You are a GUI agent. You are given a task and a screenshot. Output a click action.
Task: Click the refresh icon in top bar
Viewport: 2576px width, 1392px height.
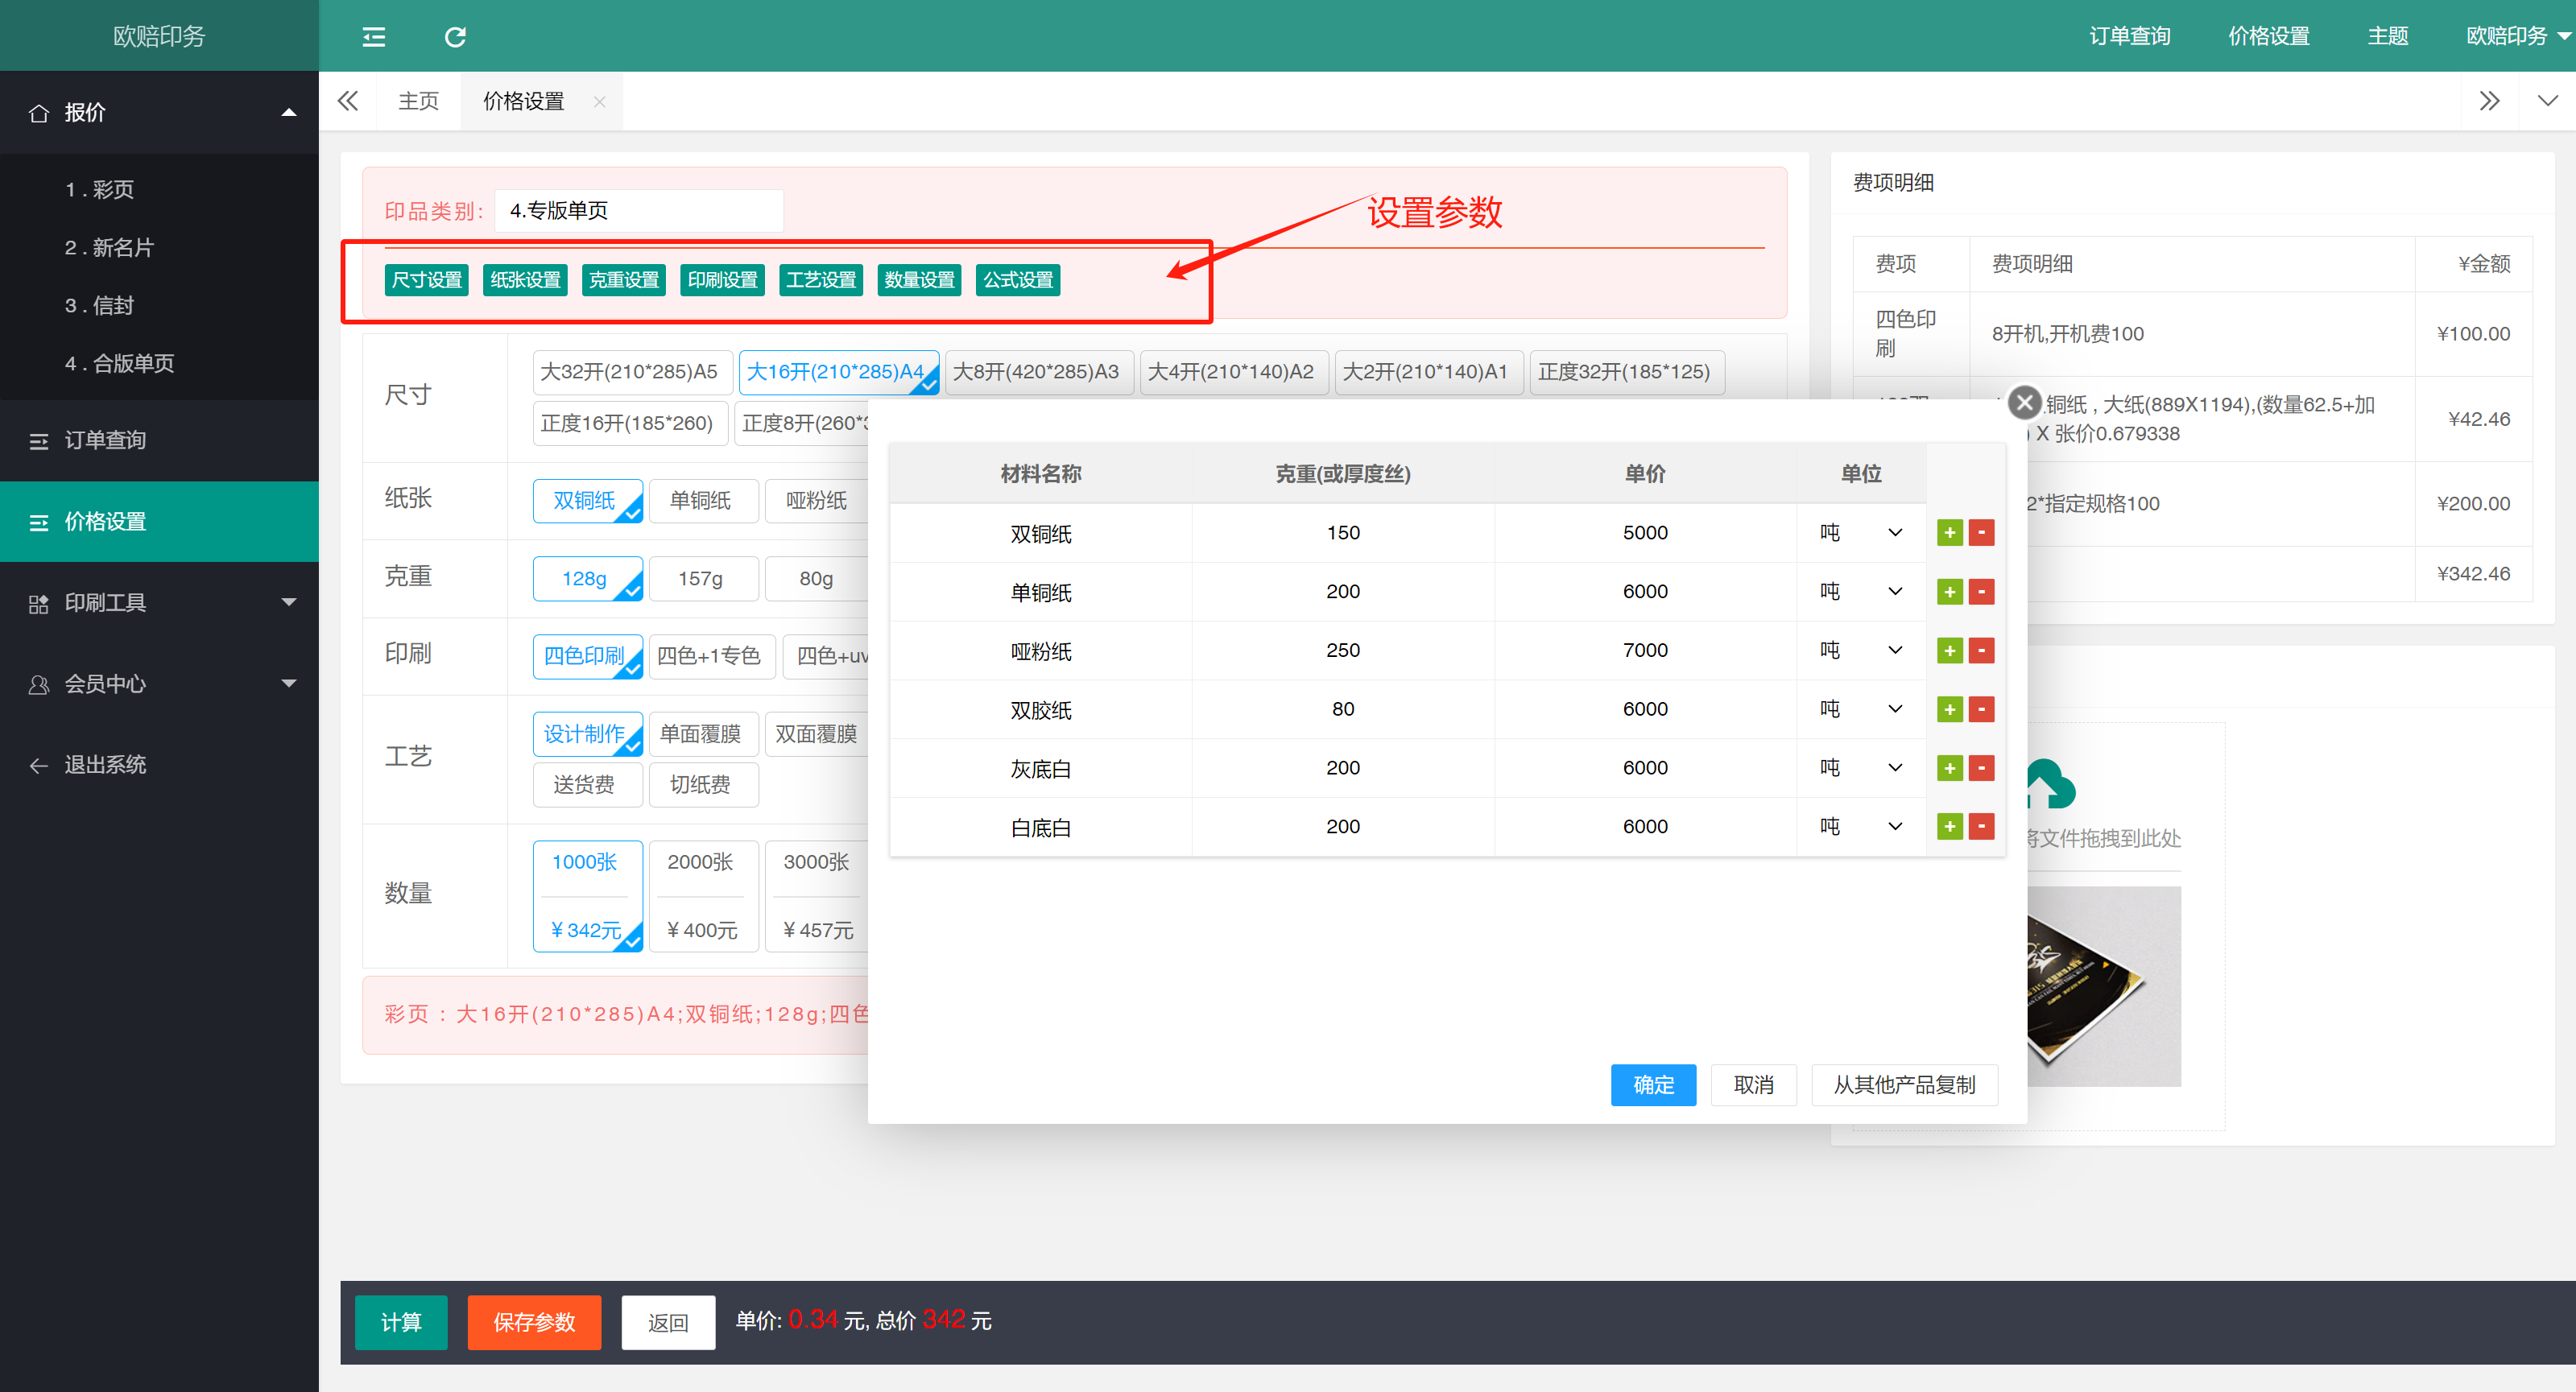[x=455, y=37]
